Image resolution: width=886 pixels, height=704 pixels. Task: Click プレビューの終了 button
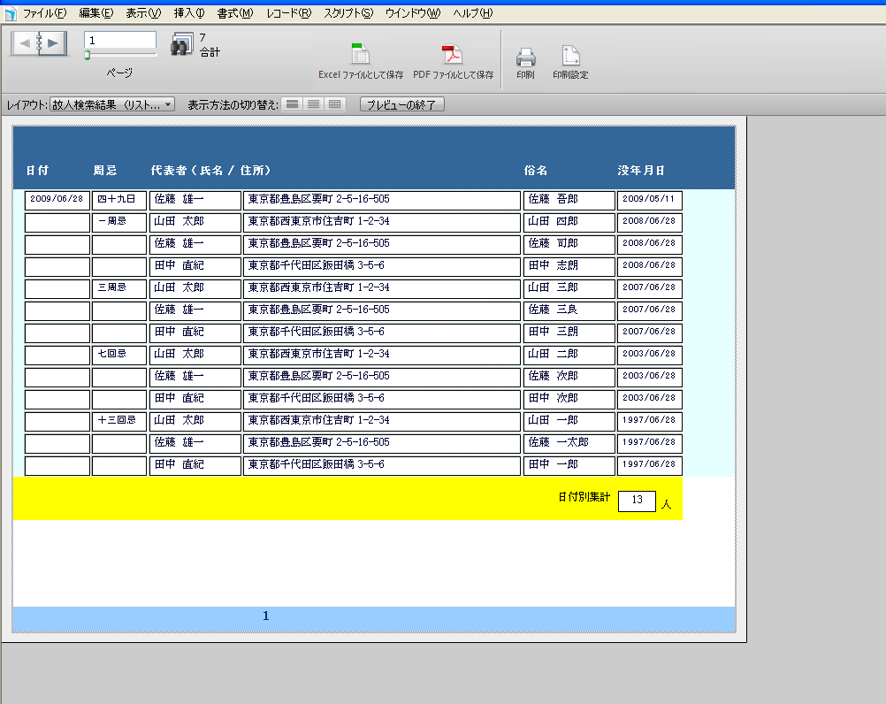coord(401,104)
